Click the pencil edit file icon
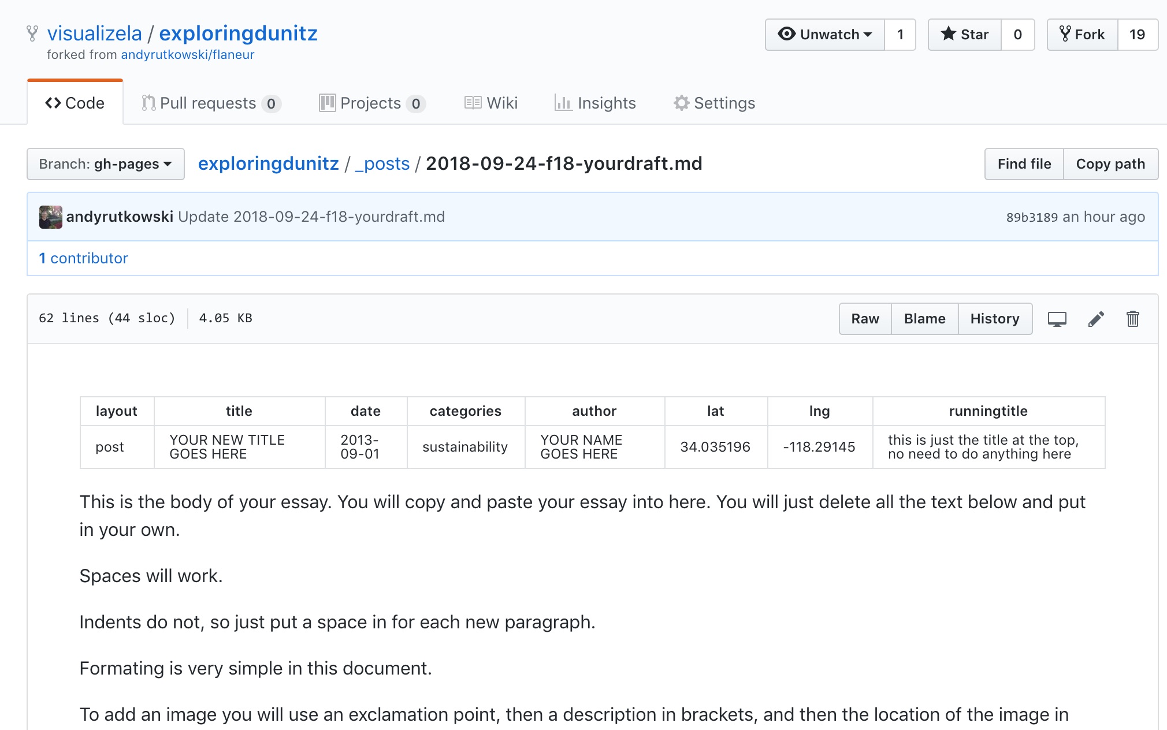Viewport: 1167px width, 730px height. (1096, 319)
